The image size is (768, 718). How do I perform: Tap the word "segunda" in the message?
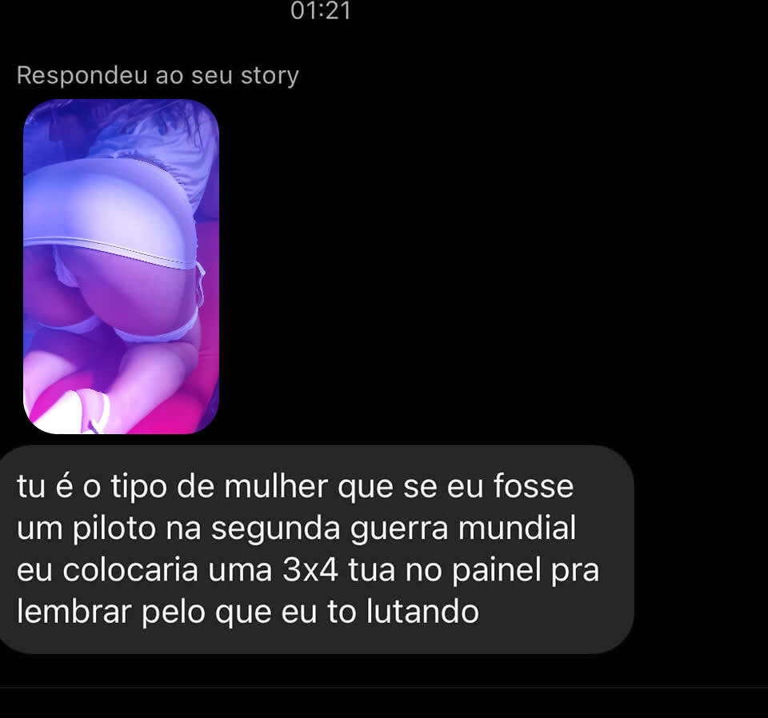pyautogui.click(x=275, y=529)
